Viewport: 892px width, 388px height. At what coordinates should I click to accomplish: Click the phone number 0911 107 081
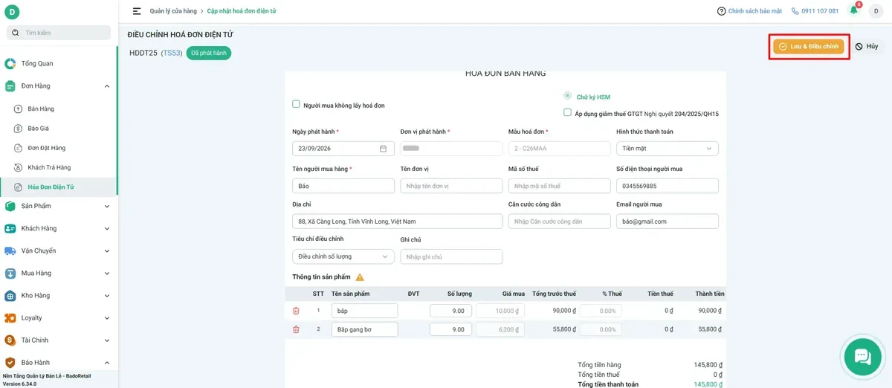(820, 11)
